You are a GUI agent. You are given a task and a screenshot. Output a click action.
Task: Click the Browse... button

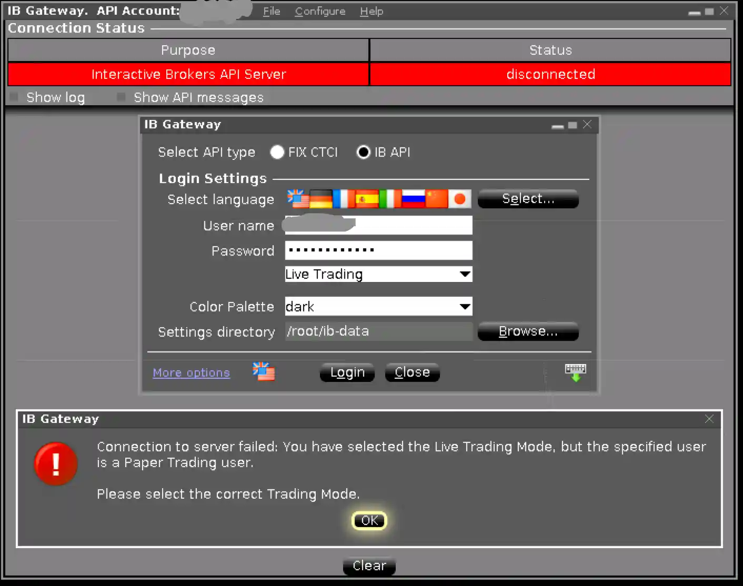coord(528,331)
